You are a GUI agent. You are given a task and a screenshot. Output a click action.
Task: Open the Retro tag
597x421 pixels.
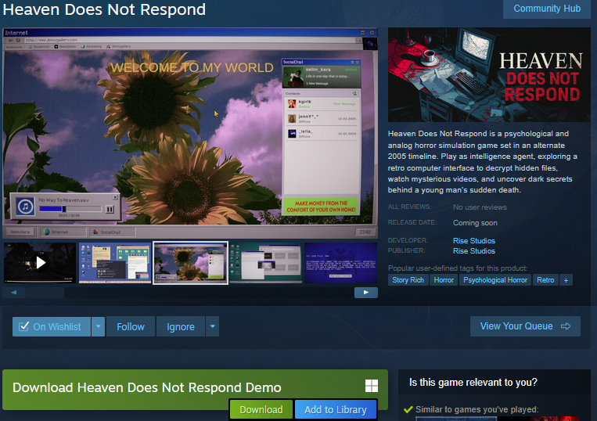[x=545, y=280]
